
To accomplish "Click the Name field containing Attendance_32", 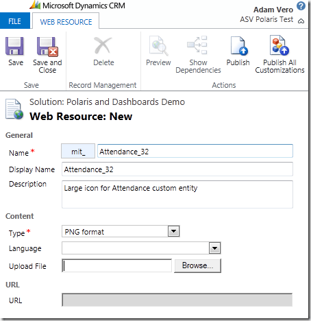I will click(x=195, y=151).
